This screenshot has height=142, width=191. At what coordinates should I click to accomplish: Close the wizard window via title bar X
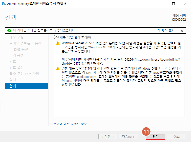tap(185, 4)
